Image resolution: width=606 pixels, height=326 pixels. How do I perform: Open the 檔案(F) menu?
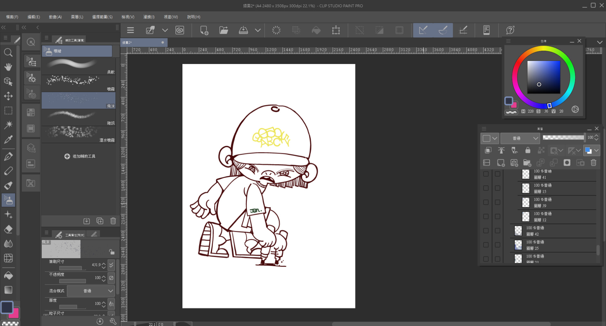click(12, 17)
